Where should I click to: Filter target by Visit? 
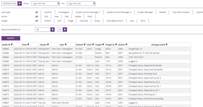pyautogui.click(x=59, y=21)
